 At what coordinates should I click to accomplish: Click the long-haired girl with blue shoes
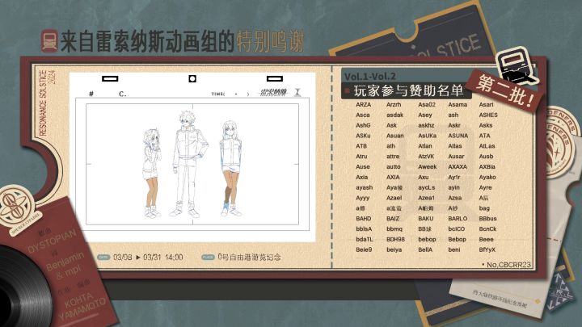coord(230,168)
